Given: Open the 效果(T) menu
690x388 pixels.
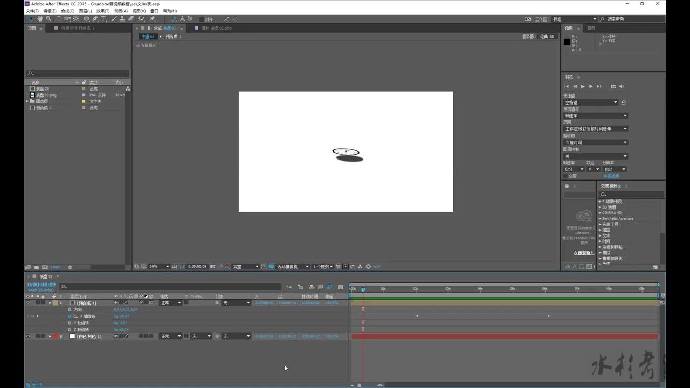Looking at the screenshot, I should coord(103,11).
